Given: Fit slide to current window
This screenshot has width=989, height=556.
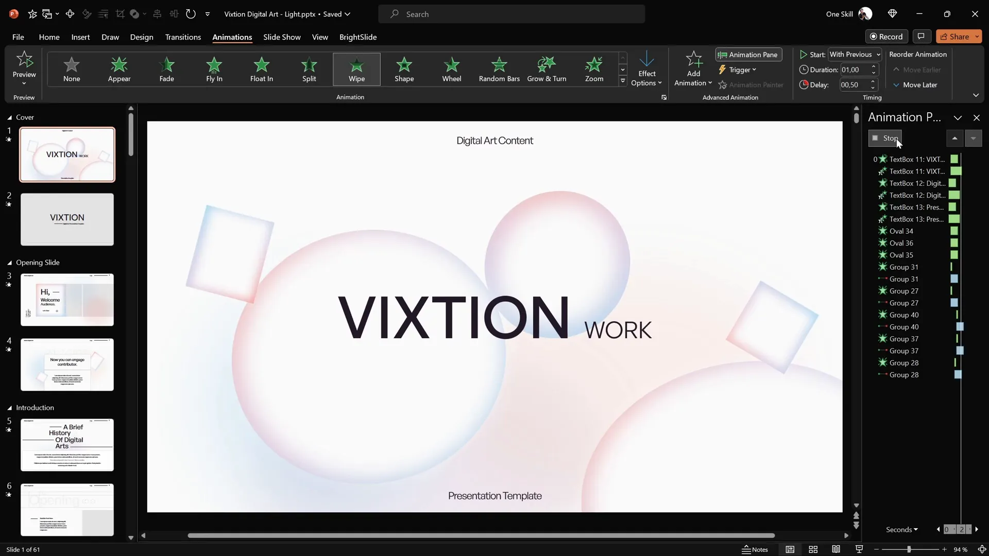Looking at the screenshot, I should (982, 549).
